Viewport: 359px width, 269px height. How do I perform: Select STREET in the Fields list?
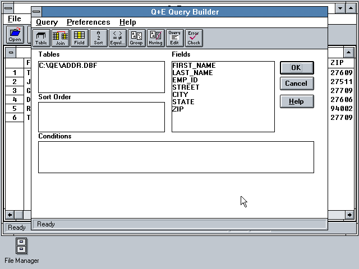pyautogui.click(x=223, y=87)
